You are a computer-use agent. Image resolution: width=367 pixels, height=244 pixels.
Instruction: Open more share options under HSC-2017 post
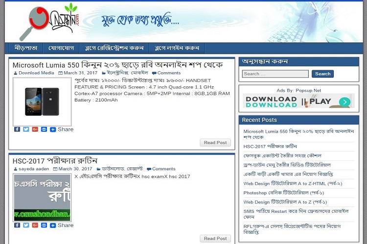point(53,225)
